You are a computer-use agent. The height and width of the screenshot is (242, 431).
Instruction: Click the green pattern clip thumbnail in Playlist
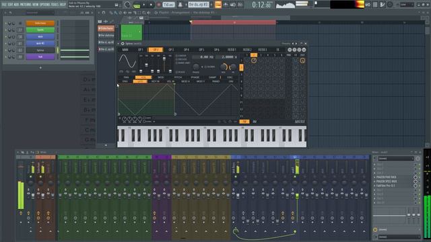point(131,32)
